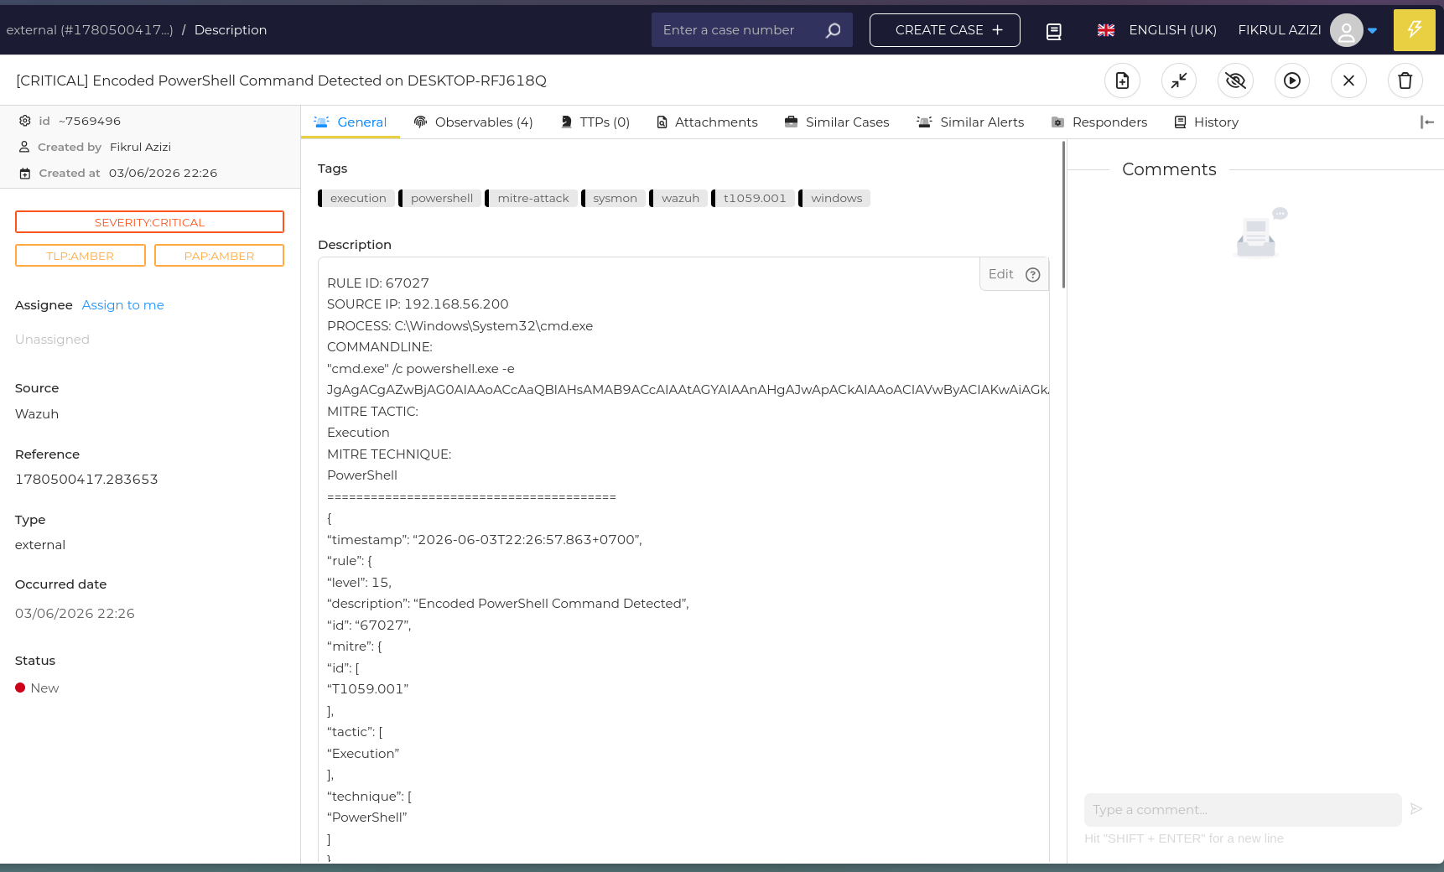Click the RULE ID: 67027 line
Image resolution: width=1444 pixels, height=872 pixels.
pos(378,283)
